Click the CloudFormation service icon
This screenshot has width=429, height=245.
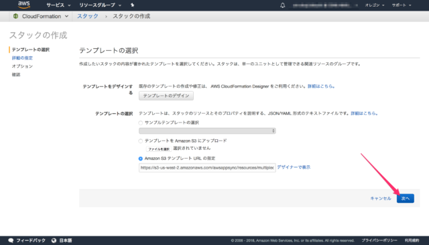(15, 16)
